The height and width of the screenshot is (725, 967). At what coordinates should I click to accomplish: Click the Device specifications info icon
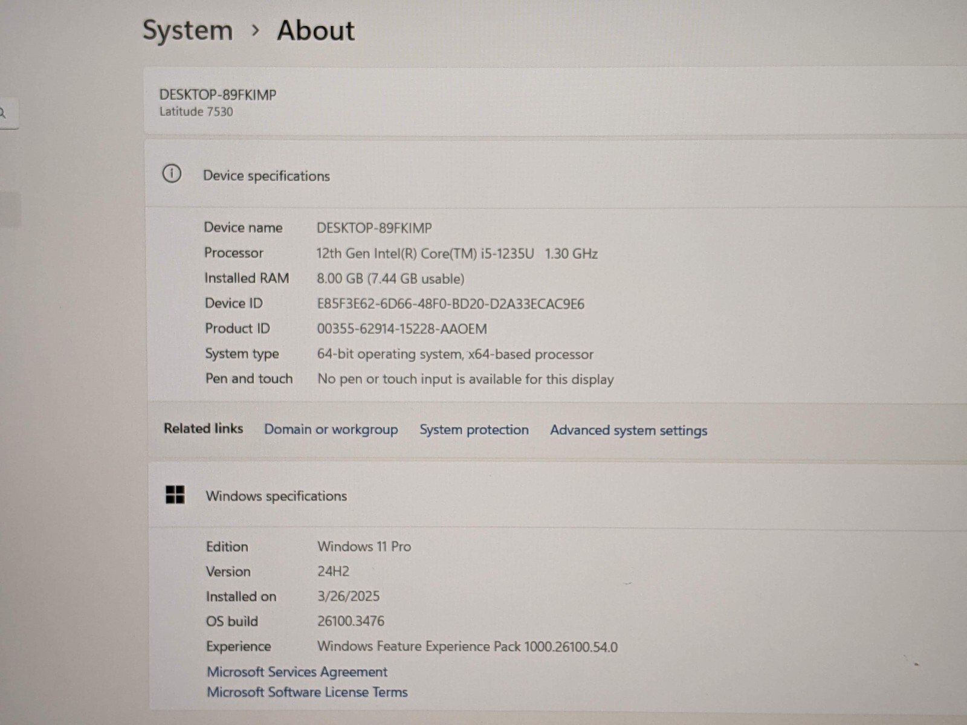[172, 174]
